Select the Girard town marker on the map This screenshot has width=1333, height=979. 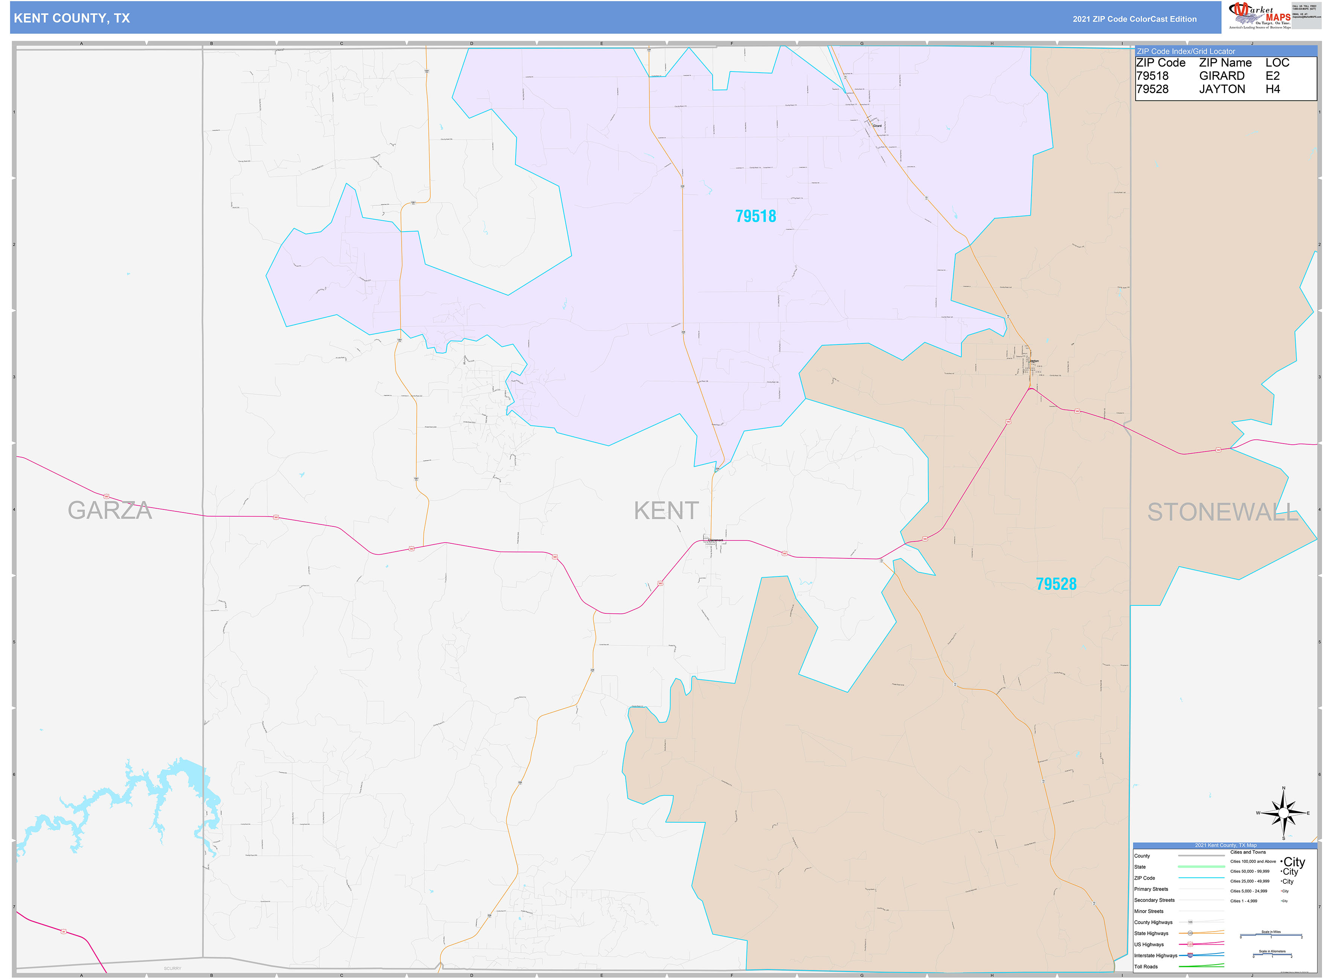click(873, 124)
